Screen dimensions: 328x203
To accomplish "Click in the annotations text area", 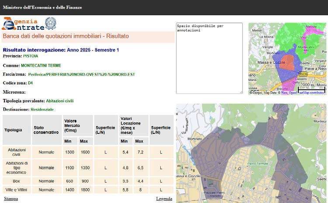I will tap(209, 58).
